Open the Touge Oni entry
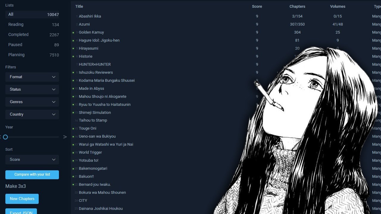381x214 pixels. (x=88, y=128)
